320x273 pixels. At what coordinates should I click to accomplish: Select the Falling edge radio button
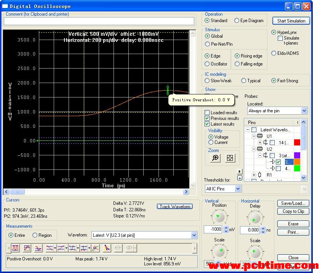(x=237, y=64)
